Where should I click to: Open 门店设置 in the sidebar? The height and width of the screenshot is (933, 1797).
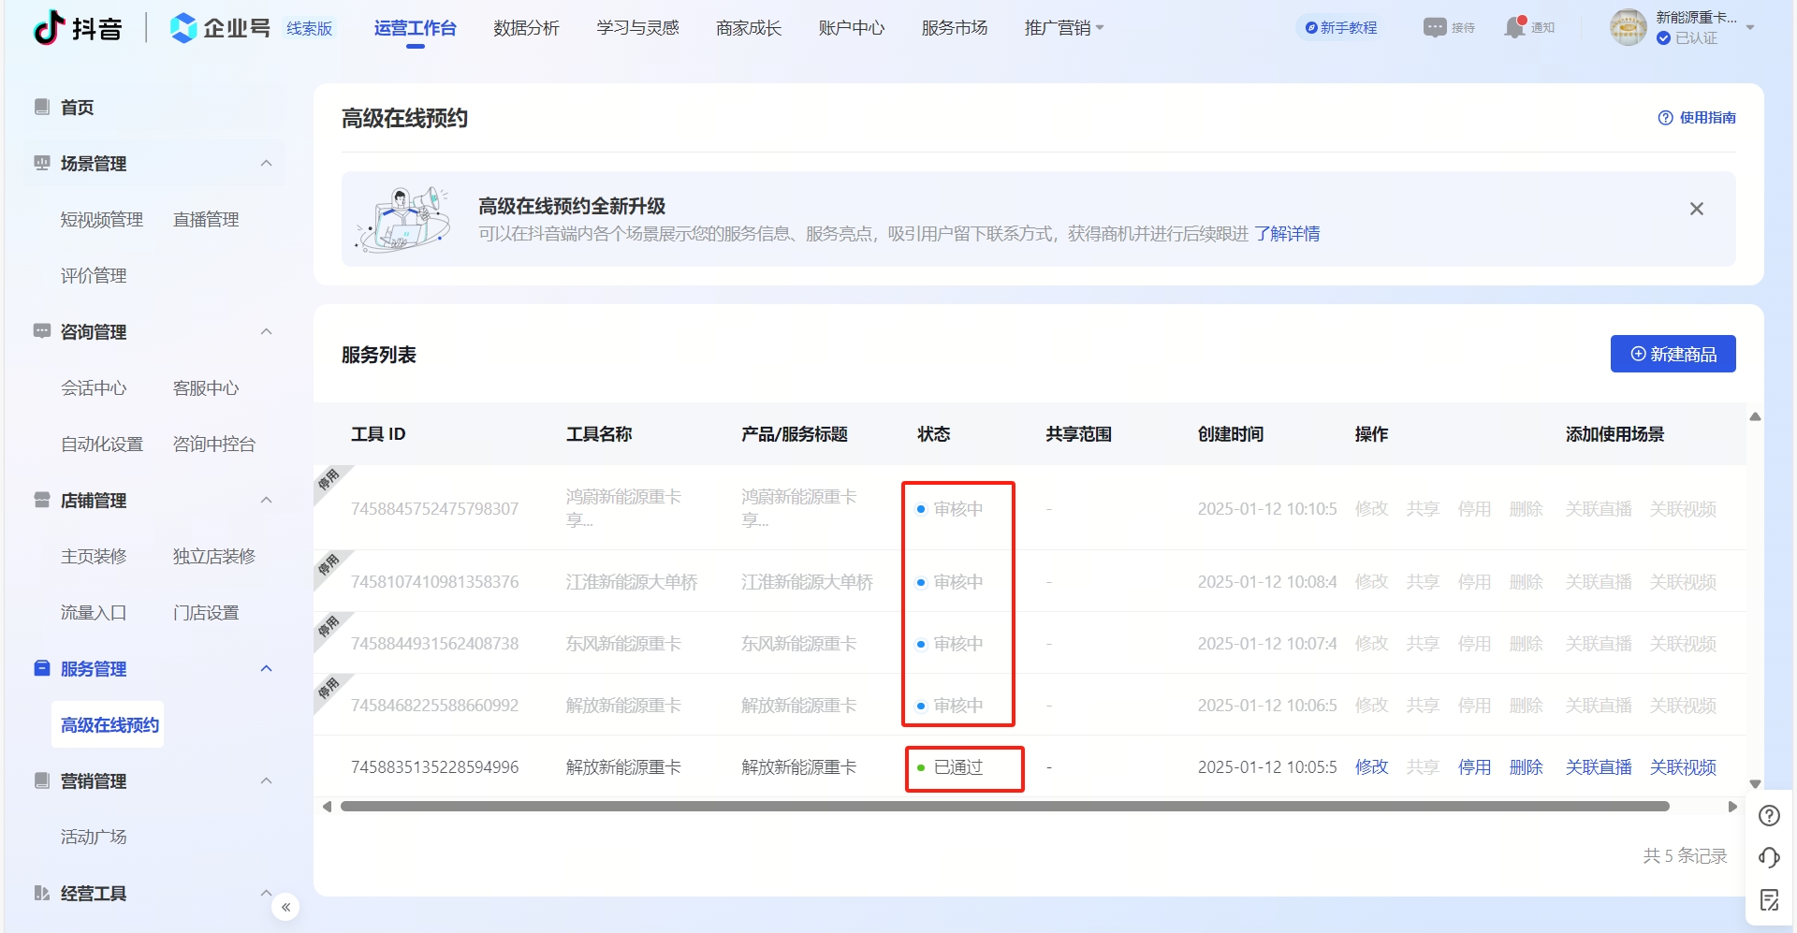(206, 613)
